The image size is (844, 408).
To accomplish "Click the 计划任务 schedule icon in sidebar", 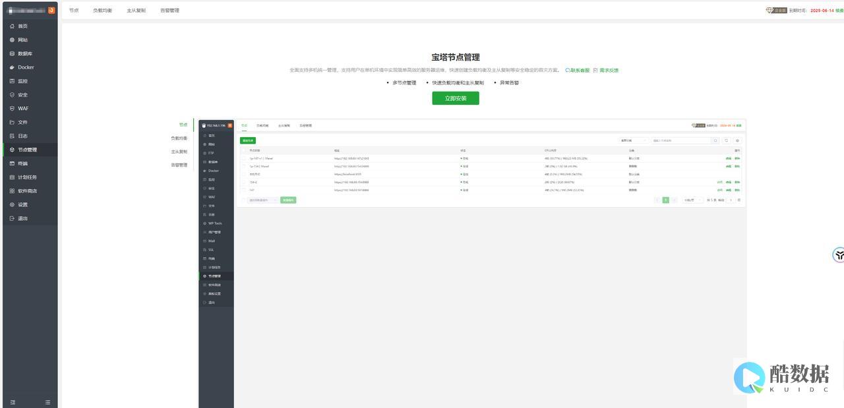I will coord(12,177).
